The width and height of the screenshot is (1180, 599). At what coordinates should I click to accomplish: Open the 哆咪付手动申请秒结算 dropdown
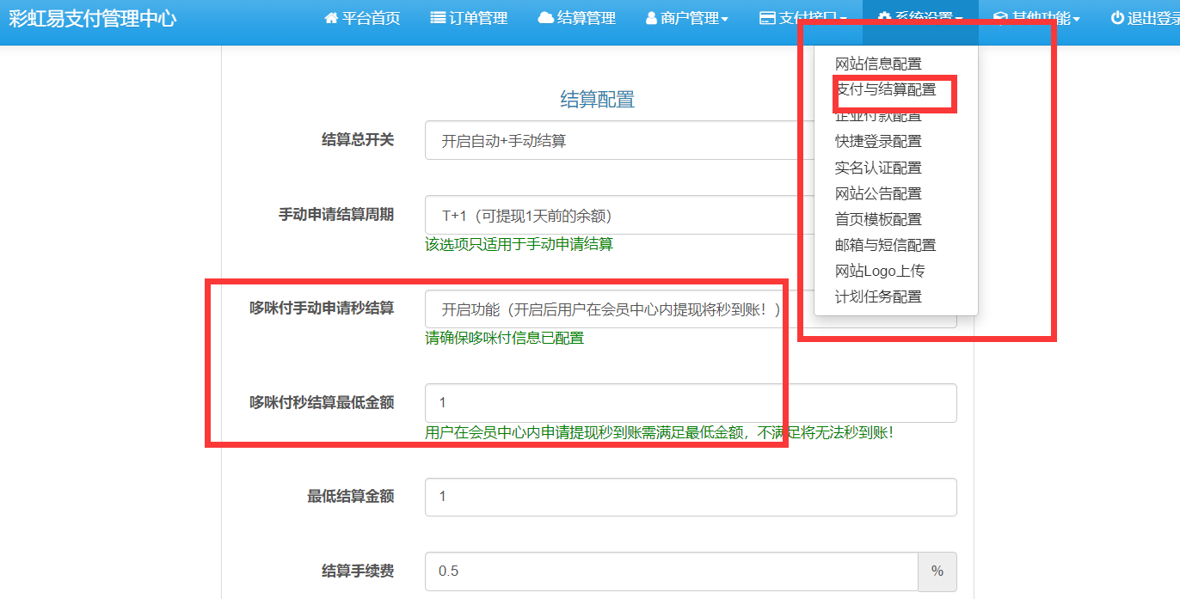pos(602,310)
